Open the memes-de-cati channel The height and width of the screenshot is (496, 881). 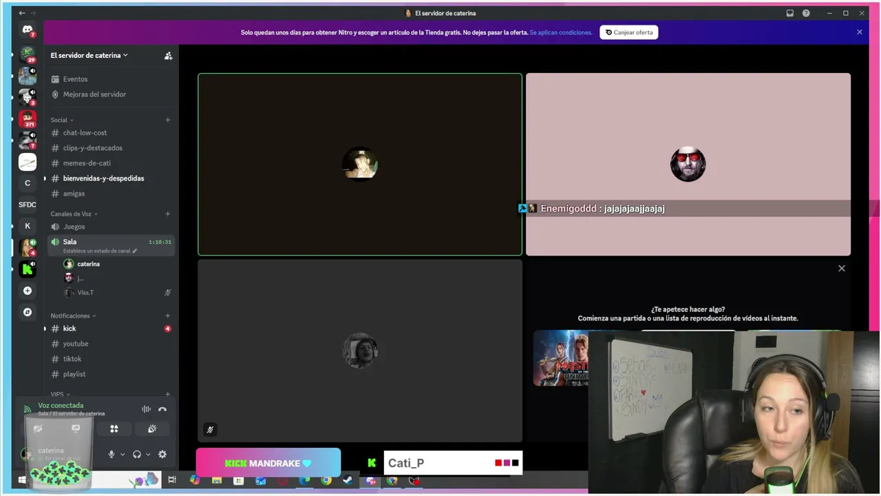coord(111,163)
